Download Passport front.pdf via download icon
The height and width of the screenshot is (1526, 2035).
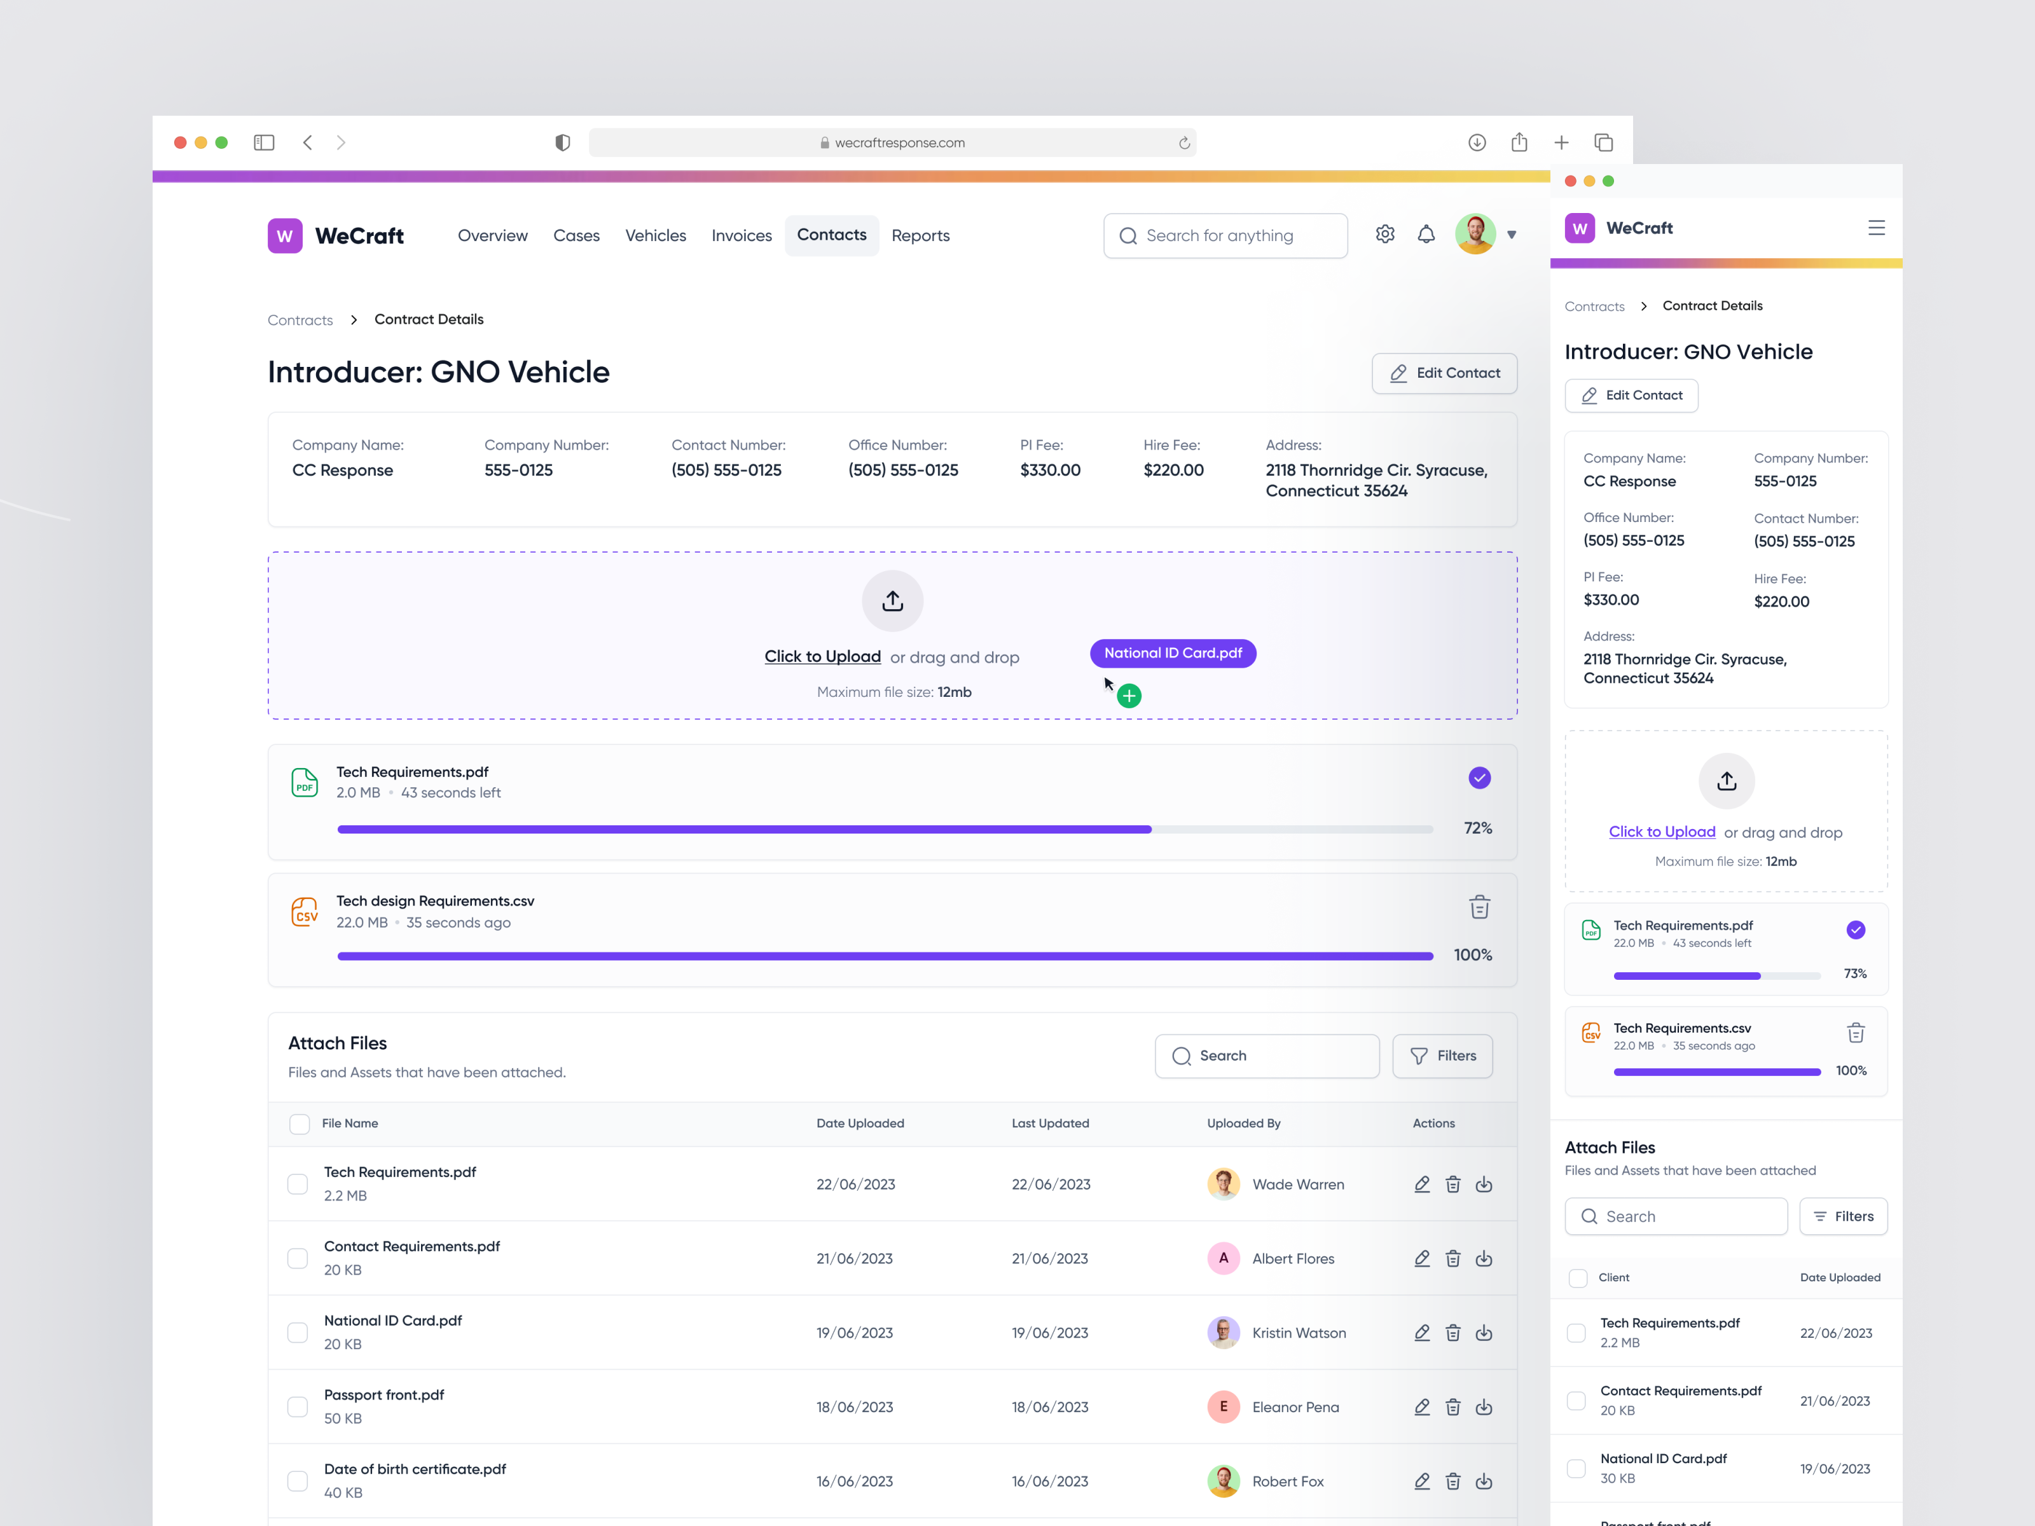[x=1484, y=1406]
